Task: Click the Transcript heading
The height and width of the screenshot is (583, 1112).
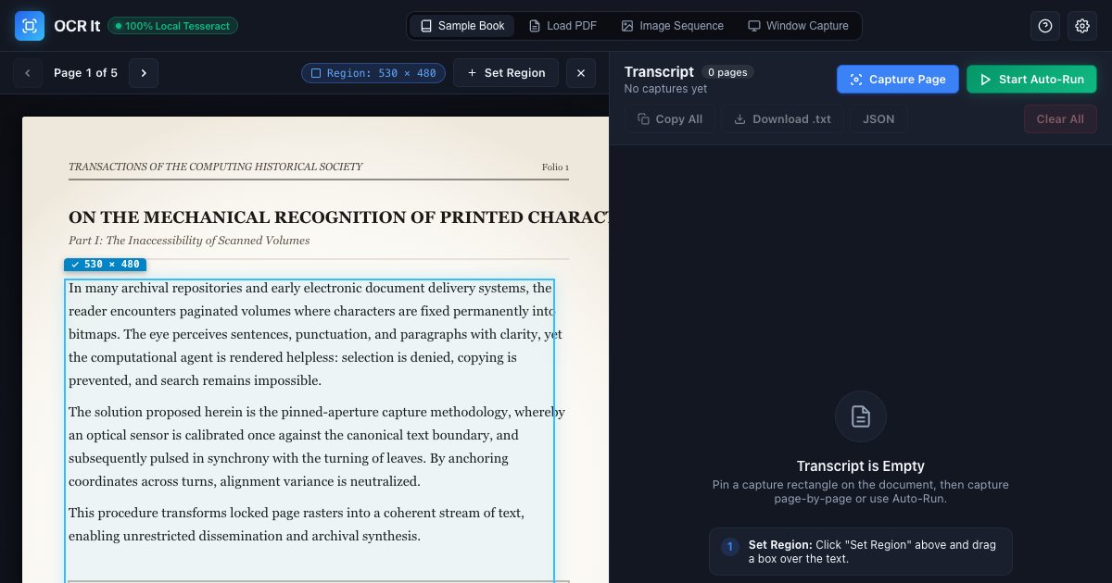Action: [x=659, y=71]
